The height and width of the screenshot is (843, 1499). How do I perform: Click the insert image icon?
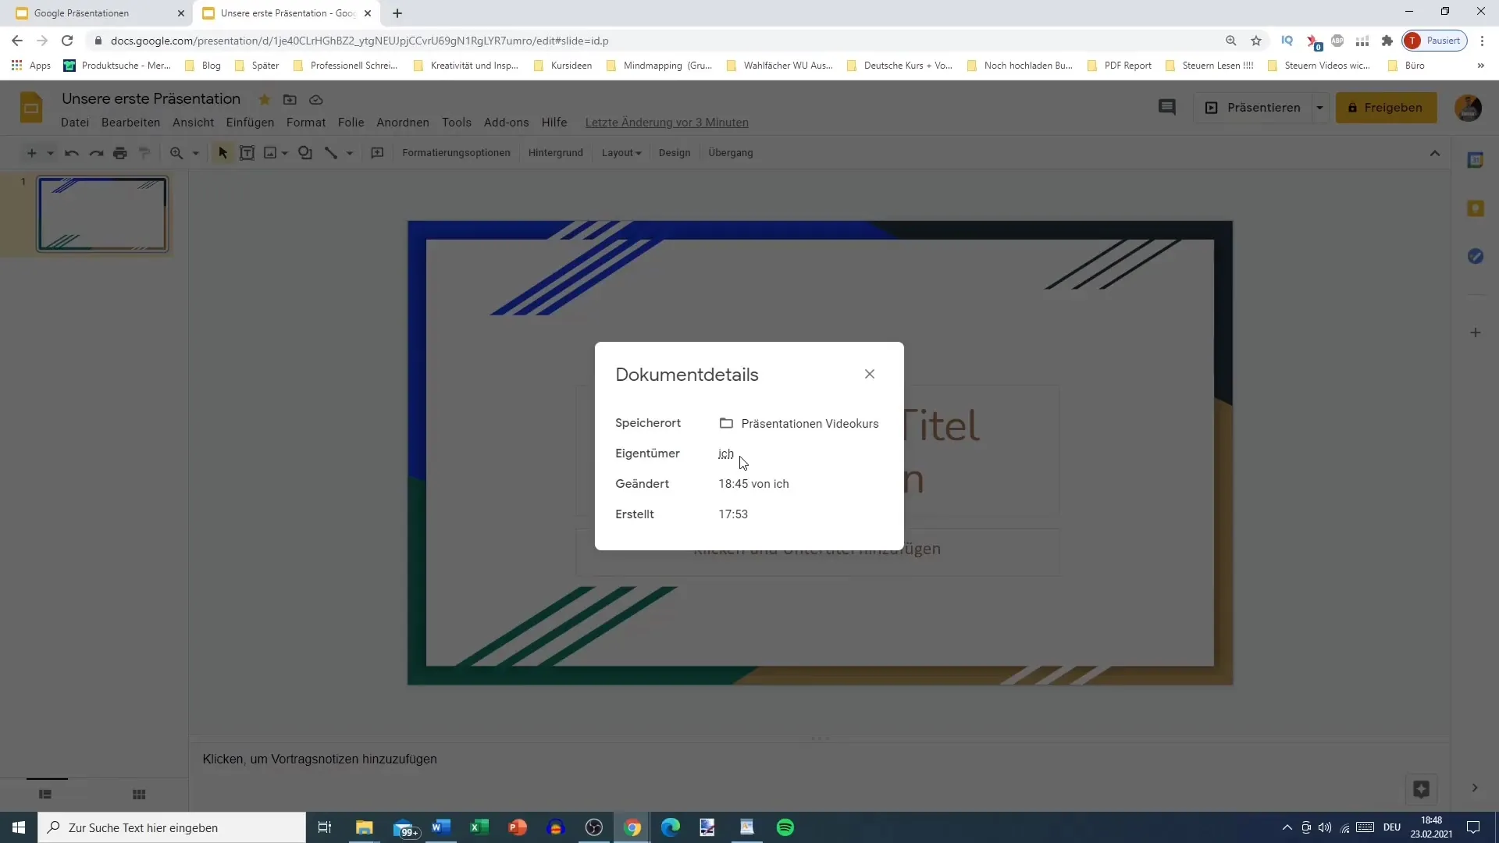270,153
